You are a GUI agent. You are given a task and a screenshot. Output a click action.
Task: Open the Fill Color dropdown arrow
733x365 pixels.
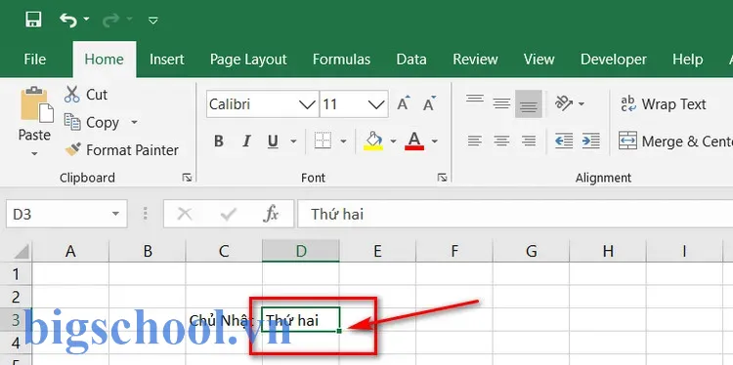click(393, 141)
